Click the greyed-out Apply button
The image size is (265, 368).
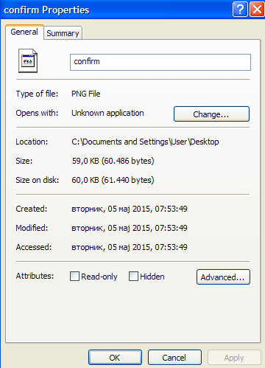coord(234,358)
